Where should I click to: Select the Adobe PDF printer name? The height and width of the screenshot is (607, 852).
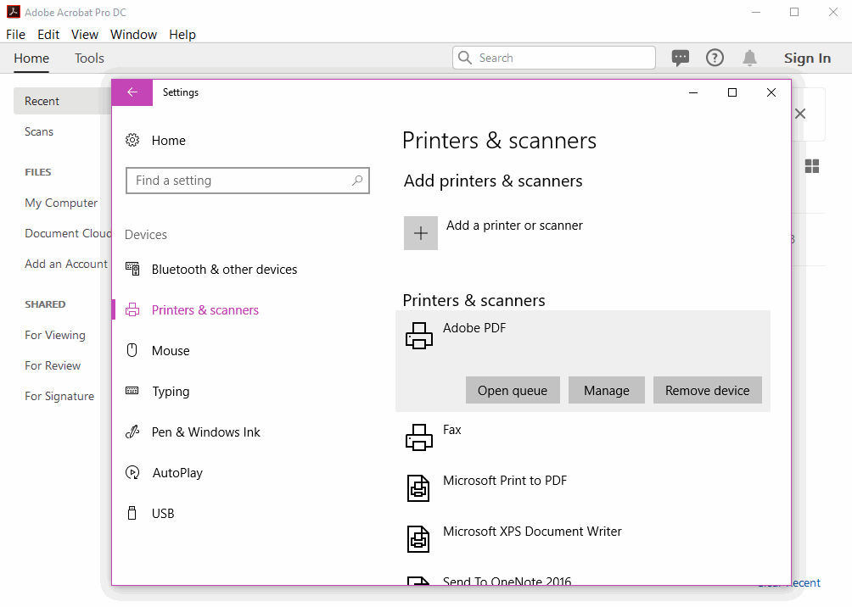click(474, 328)
